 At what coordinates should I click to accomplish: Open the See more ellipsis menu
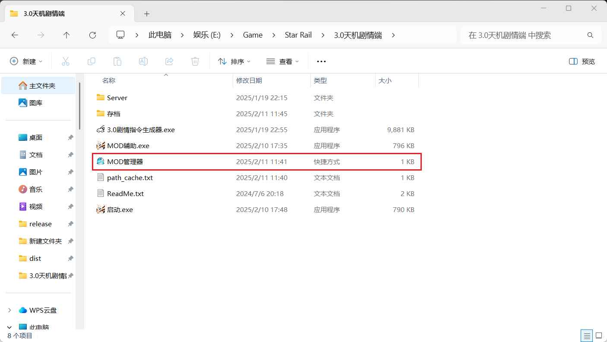click(x=321, y=61)
